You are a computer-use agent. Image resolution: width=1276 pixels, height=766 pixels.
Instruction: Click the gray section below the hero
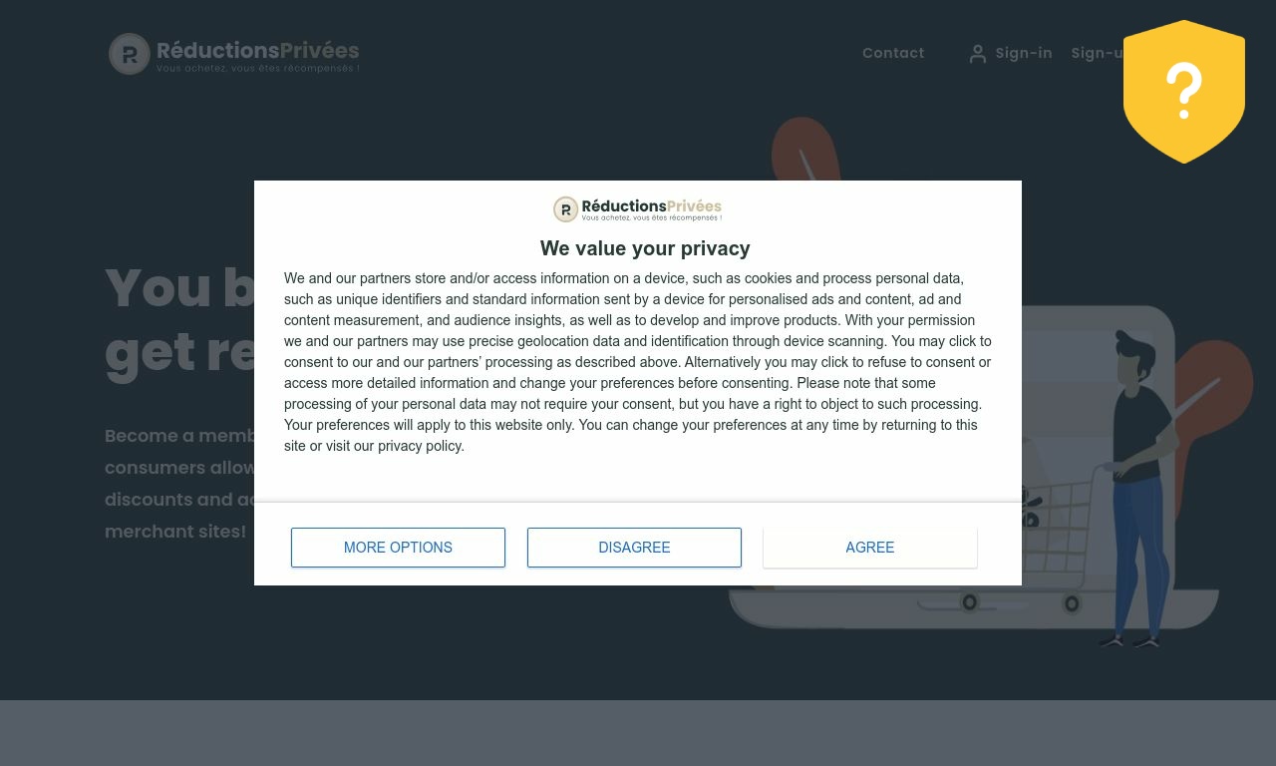(x=638, y=733)
